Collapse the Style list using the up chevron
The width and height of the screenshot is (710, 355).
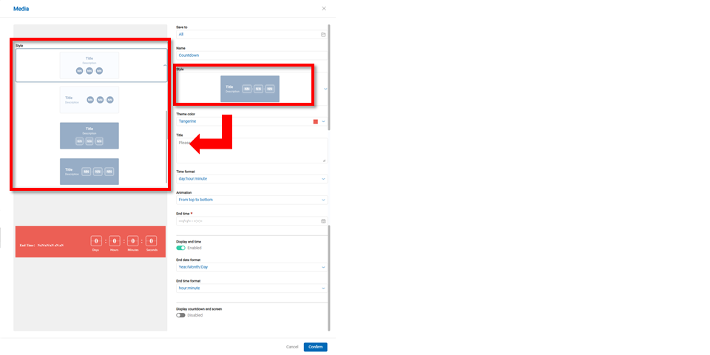point(165,66)
